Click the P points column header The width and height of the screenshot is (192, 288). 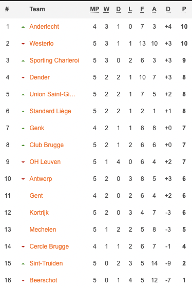coord(184,9)
